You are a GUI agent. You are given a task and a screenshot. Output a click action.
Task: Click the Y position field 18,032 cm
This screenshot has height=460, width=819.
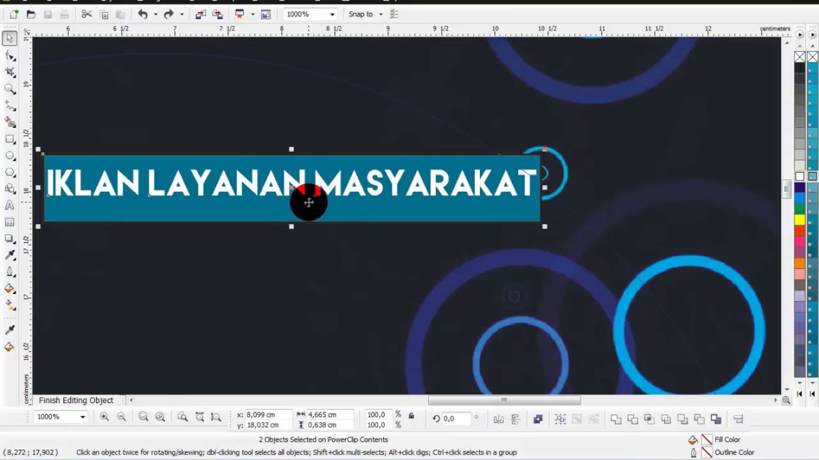[x=269, y=425]
